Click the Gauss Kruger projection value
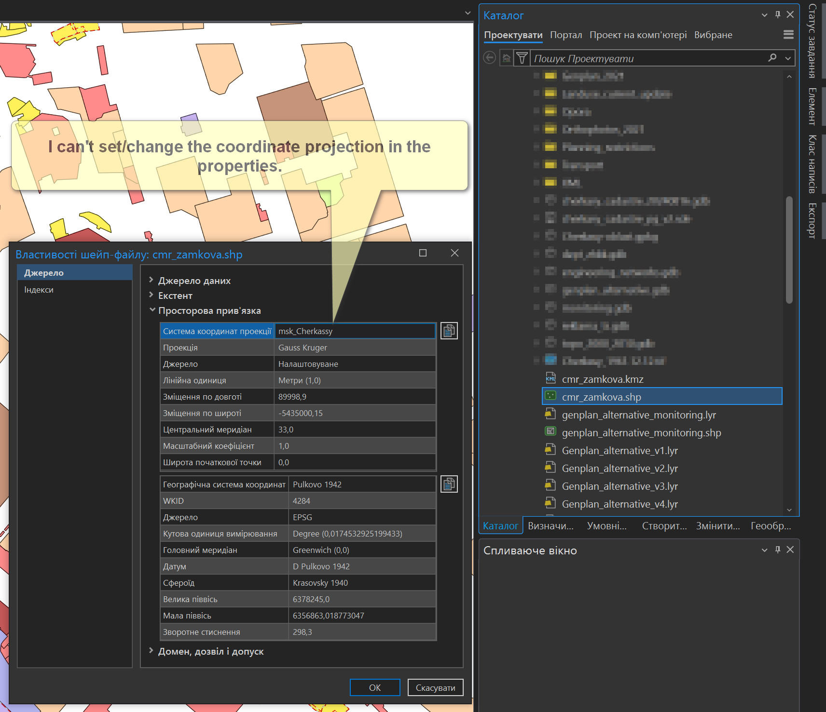 [x=355, y=347]
